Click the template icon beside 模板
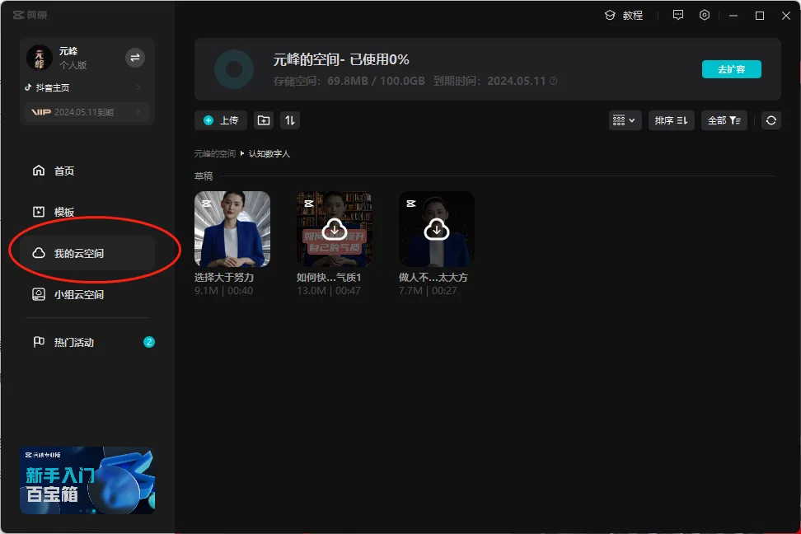 click(39, 212)
